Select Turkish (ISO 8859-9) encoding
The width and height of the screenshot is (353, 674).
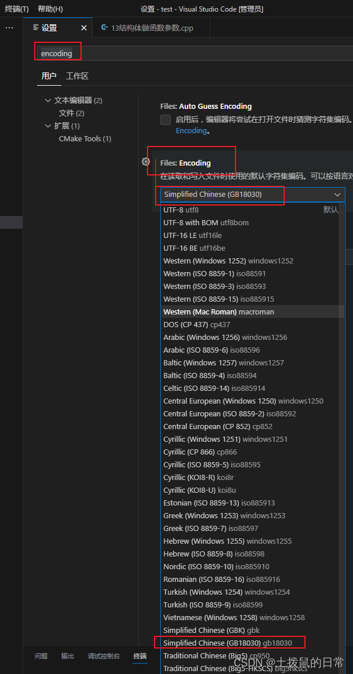(x=252, y=605)
